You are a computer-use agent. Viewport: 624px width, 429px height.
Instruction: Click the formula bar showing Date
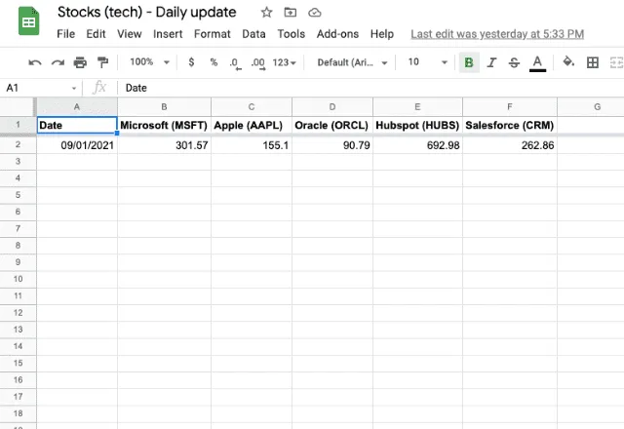pos(370,88)
